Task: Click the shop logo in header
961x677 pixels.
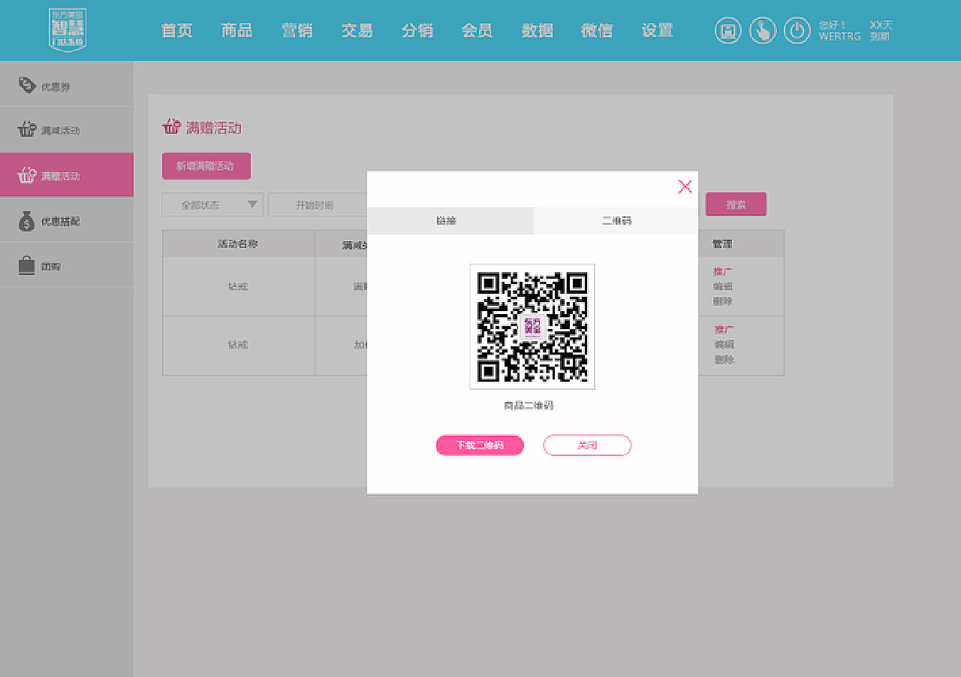Action: (x=68, y=30)
